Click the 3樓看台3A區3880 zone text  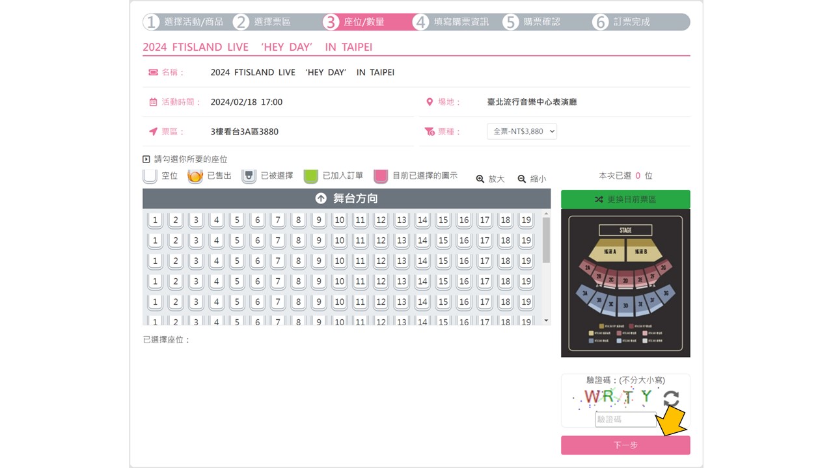pyautogui.click(x=245, y=131)
